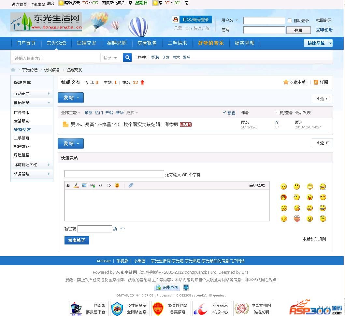Toggle the 新窗 new window checkbox
This screenshot has height=316, width=345.
[224, 112]
